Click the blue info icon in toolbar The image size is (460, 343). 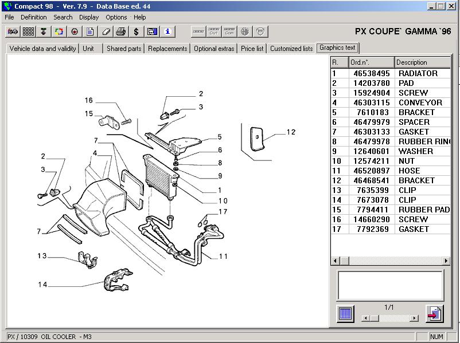coord(167,31)
